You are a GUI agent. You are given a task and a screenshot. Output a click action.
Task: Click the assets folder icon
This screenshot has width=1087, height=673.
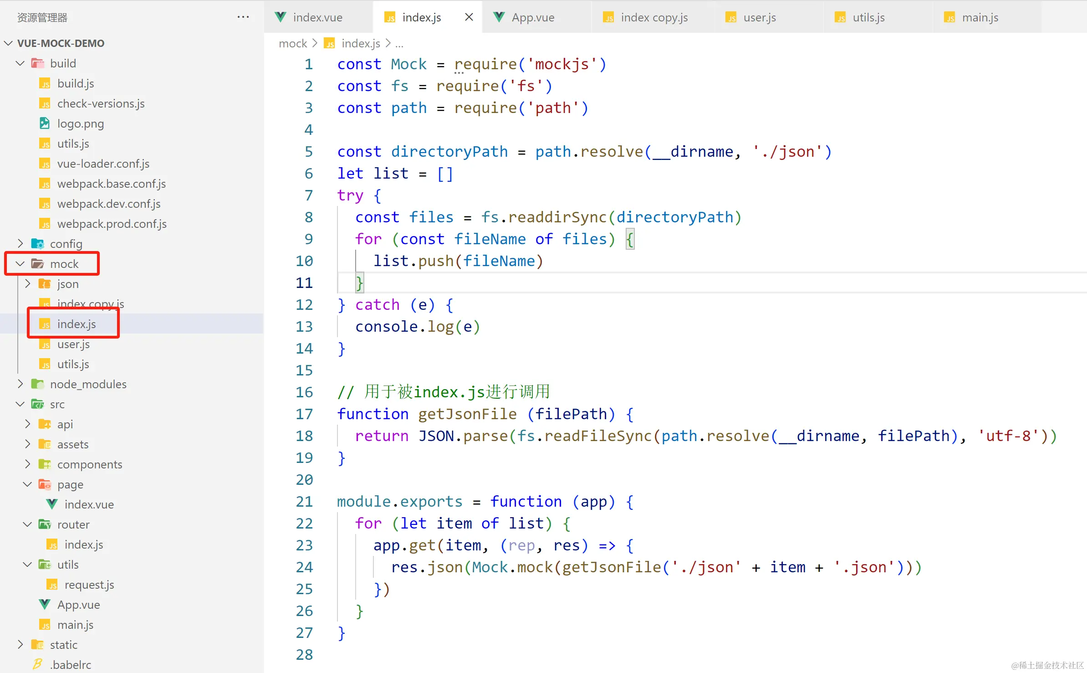coord(45,444)
